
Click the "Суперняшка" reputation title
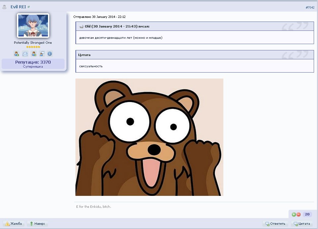pyautogui.click(x=33, y=67)
